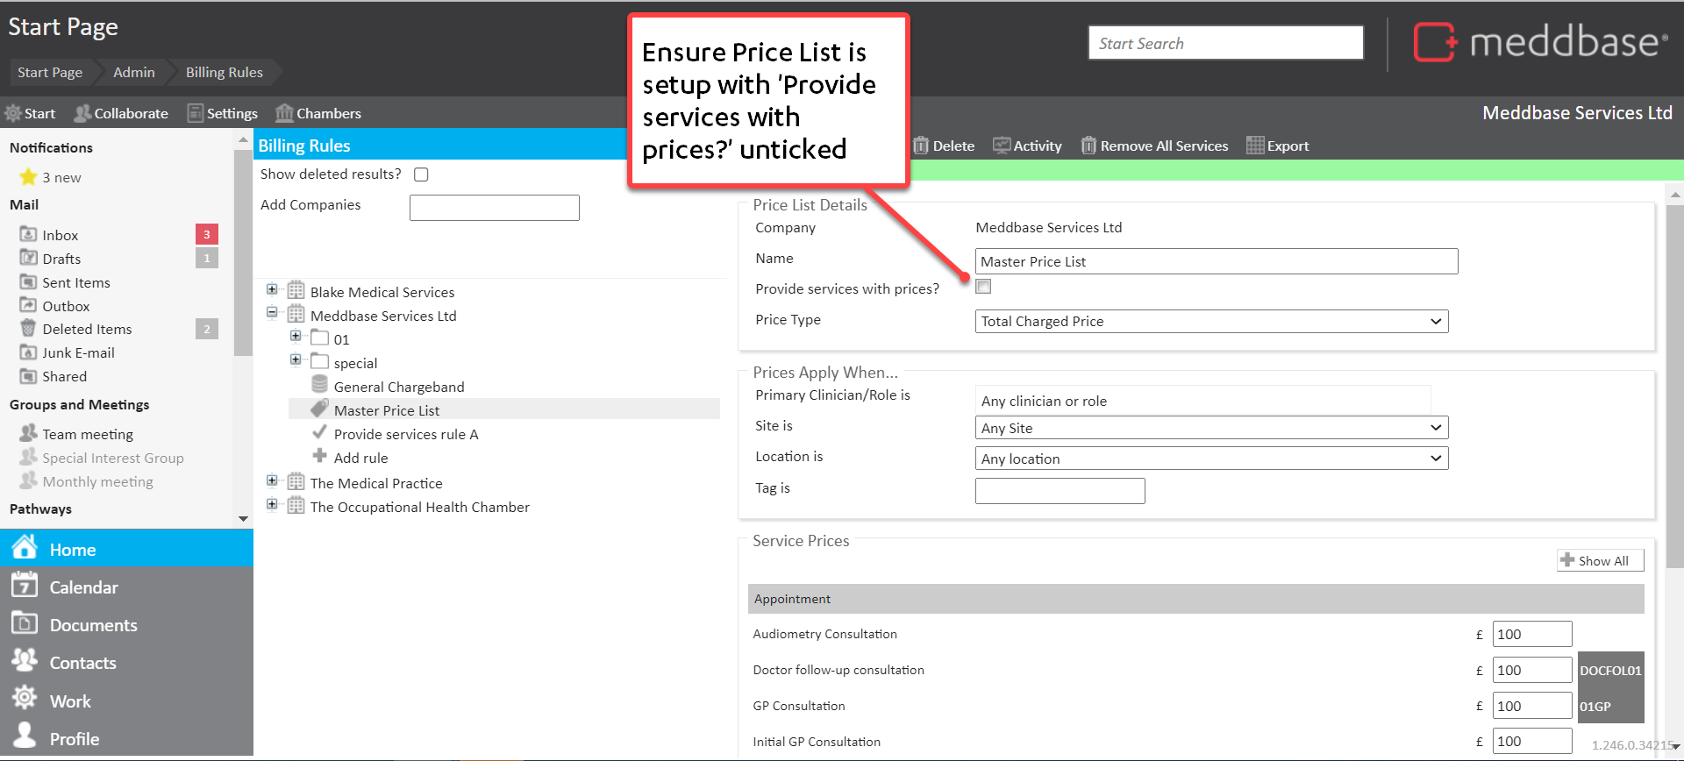Open the Inbox mail folder icon
The width and height of the screenshot is (1684, 761).
(28, 234)
